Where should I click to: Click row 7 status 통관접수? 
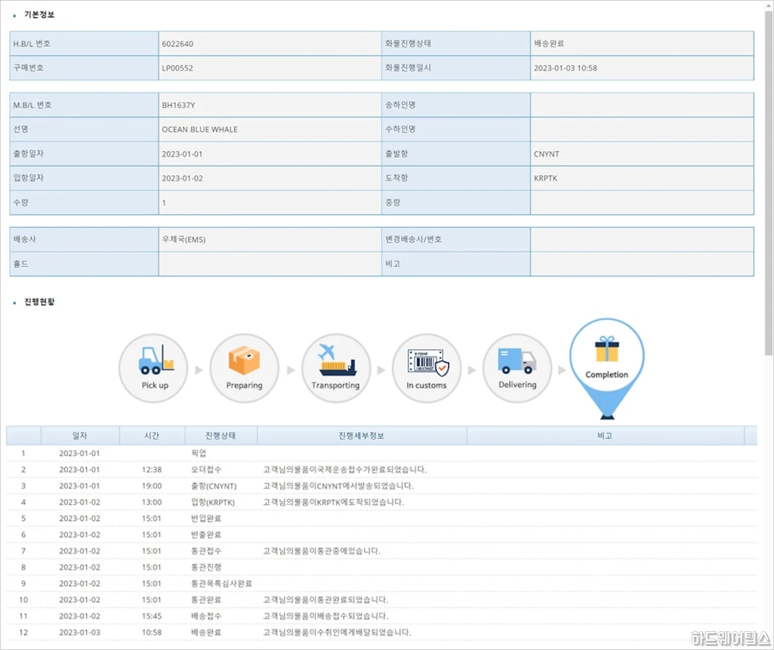click(x=206, y=551)
